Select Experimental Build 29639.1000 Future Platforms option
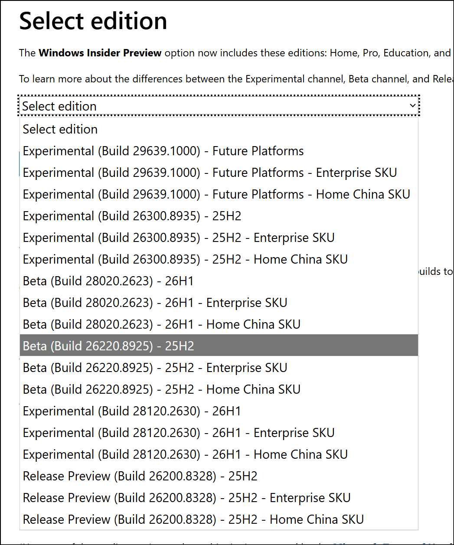This screenshot has width=454, height=545. click(219, 151)
